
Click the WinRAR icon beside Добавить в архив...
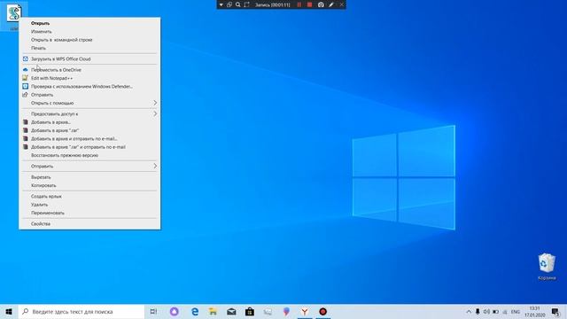(x=26, y=122)
